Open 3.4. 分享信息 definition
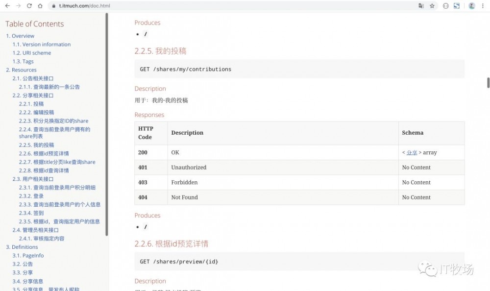The width and height of the screenshot is (490, 291). coord(28,281)
